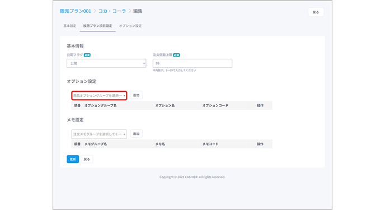This screenshot has width=385, height=210.
Task: Click the メモコード column header
Action: (210, 144)
